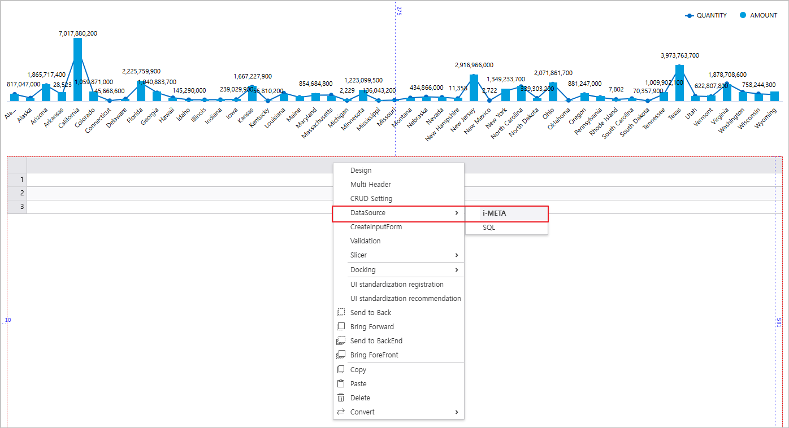Open CRUD Setting menu entry
The width and height of the screenshot is (789, 428).
pos(371,199)
